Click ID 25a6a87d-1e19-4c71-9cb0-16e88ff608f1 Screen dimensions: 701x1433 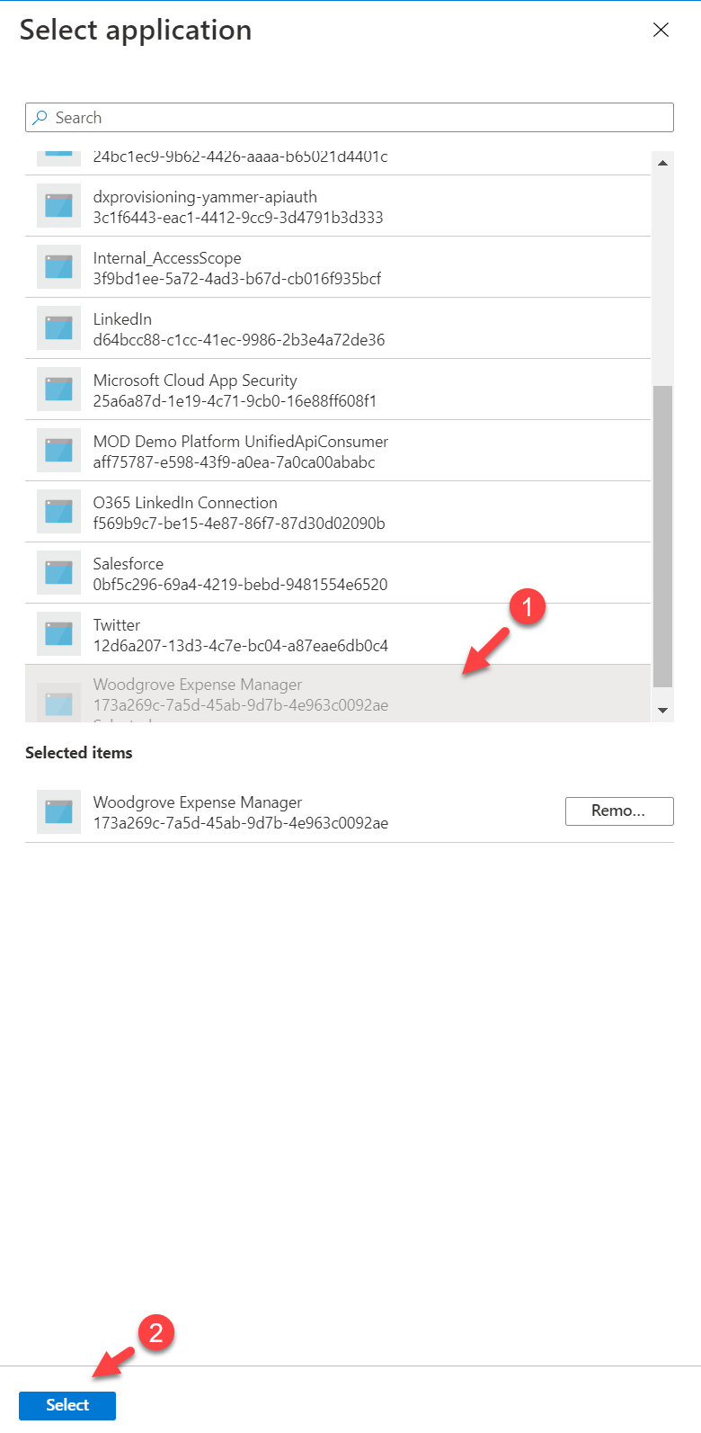click(235, 401)
